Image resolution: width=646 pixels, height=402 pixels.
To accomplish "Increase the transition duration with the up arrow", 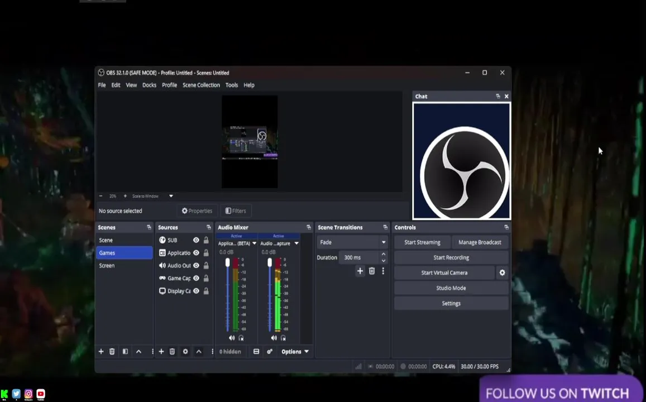I will coord(384,254).
